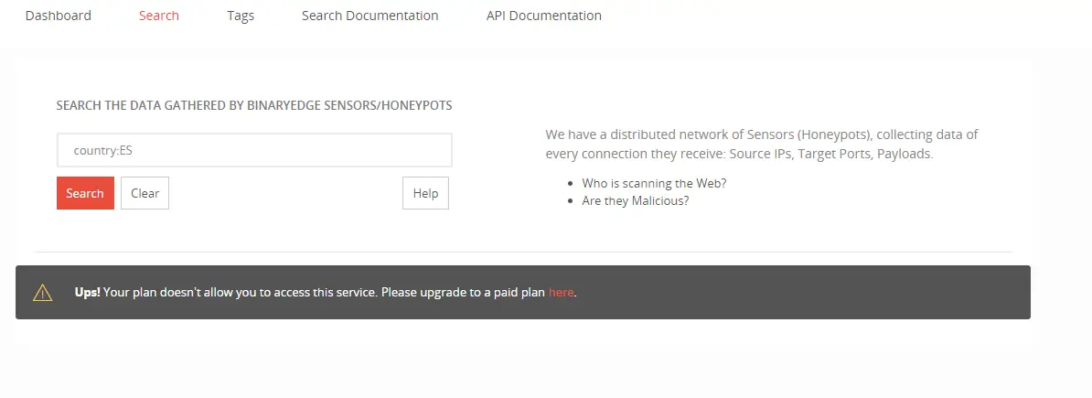
Task: Click the Sensors (Honeypots) description paragraph
Action: 761,134
